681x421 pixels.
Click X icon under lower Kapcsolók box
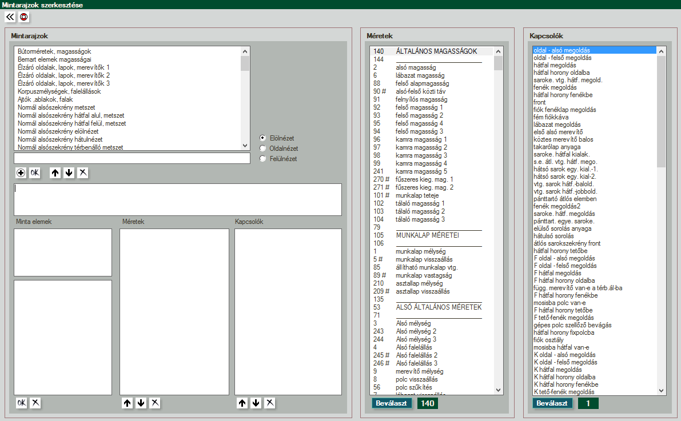pyautogui.click(x=270, y=403)
